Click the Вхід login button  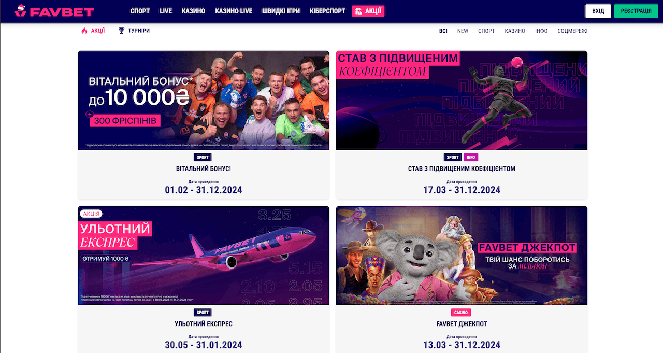point(598,11)
